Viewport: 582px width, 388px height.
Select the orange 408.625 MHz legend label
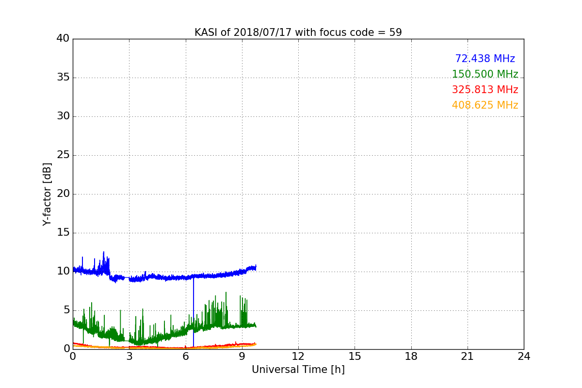pyautogui.click(x=485, y=105)
